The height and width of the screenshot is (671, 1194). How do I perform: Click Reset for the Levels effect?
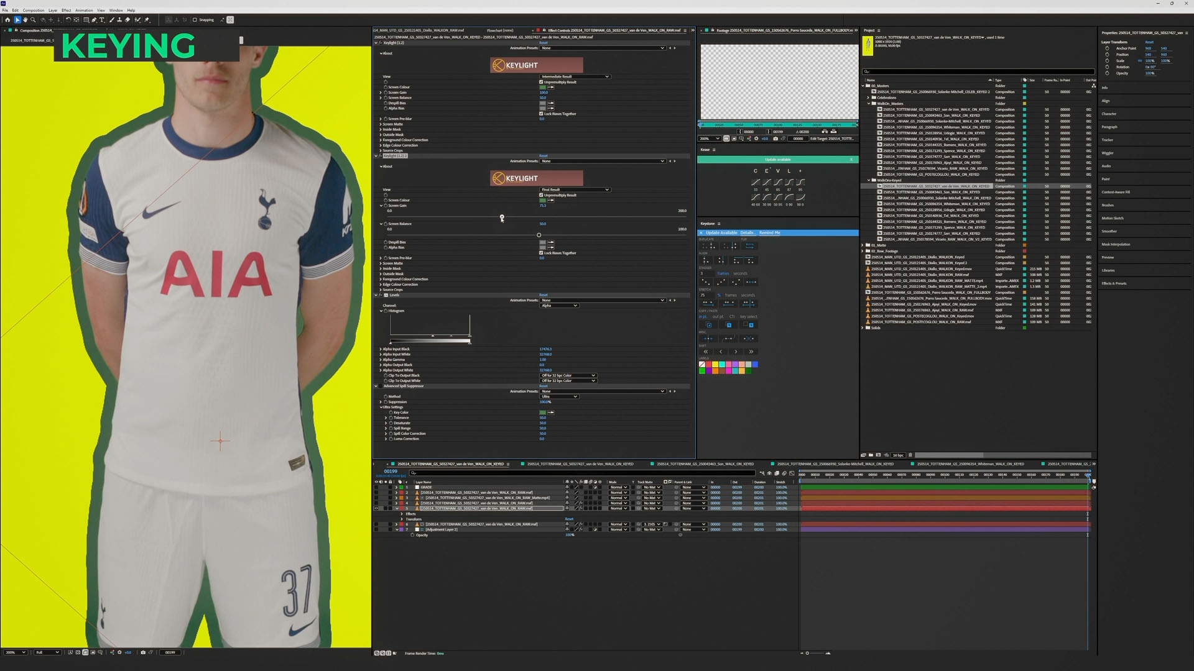click(x=543, y=295)
